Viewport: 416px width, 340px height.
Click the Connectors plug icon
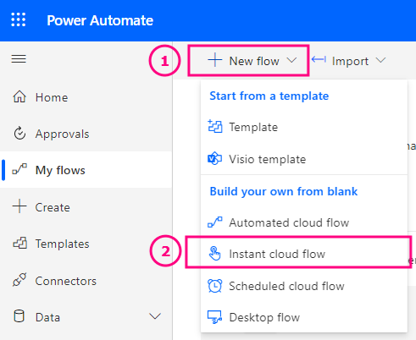19,280
